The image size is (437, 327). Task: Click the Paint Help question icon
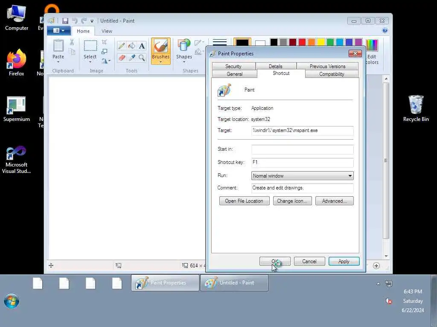pyautogui.click(x=385, y=31)
